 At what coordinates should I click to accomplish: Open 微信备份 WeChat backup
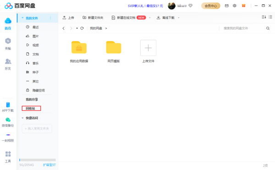pos(8,122)
